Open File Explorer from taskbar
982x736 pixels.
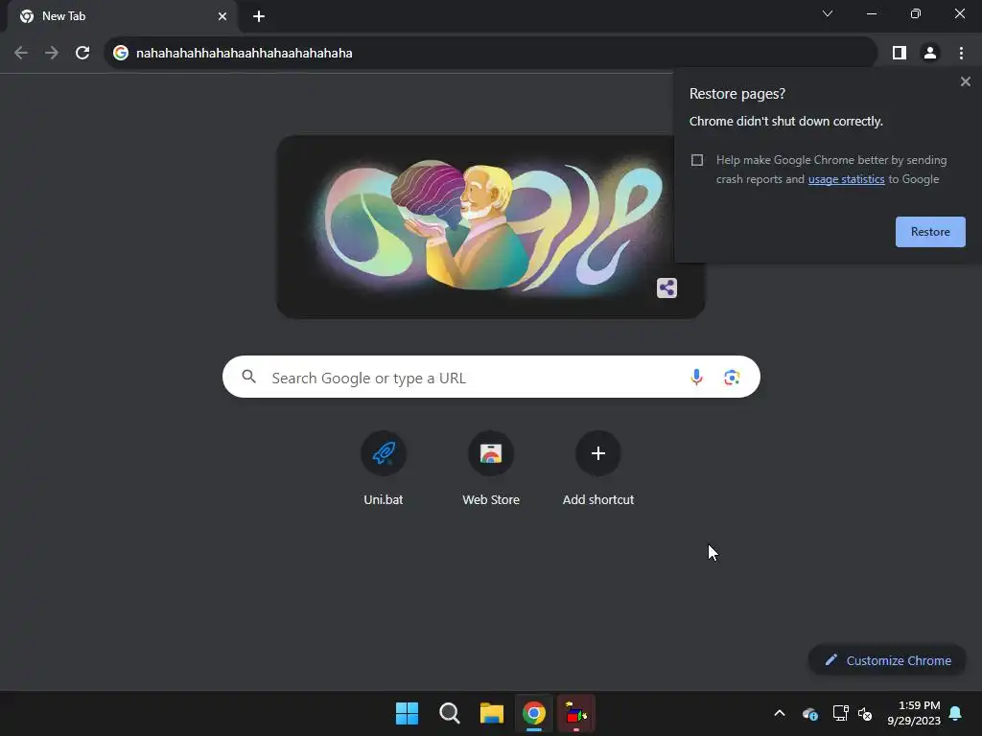point(492,713)
